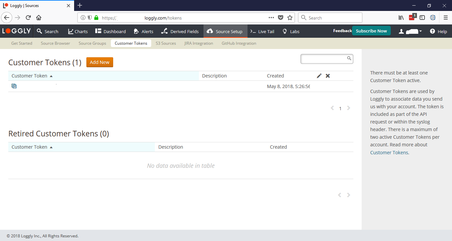The height and width of the screenshot is (241, 452).
Task: Open the Help menu item
Action: pyautogui.click(x=438, y=31)
